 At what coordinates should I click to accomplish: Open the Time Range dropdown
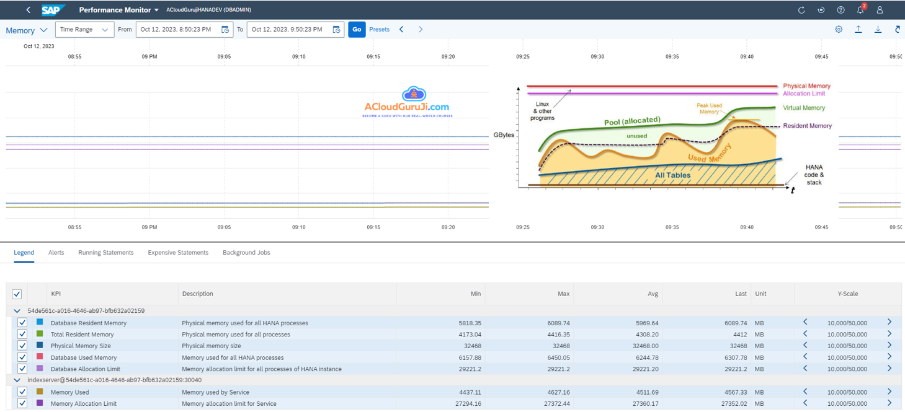tap(84, 30)
